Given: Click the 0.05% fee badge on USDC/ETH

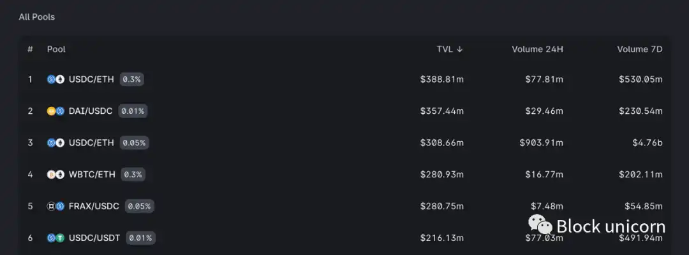Looking at the screenshot, I should [x=135, y=143].
